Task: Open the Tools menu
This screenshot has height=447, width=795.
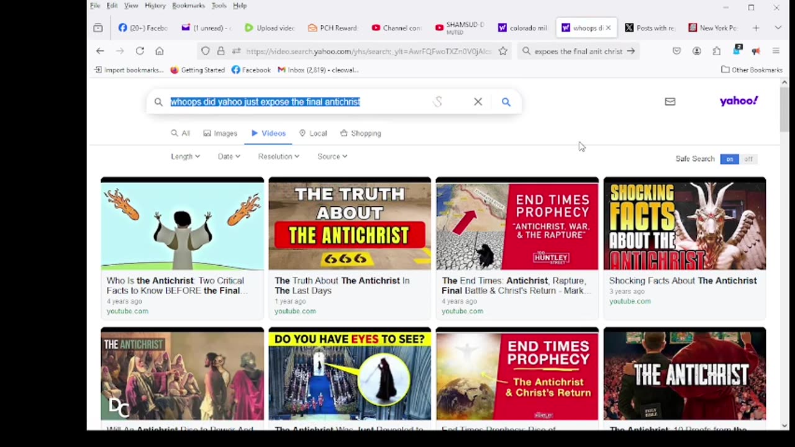Action: 219,6
